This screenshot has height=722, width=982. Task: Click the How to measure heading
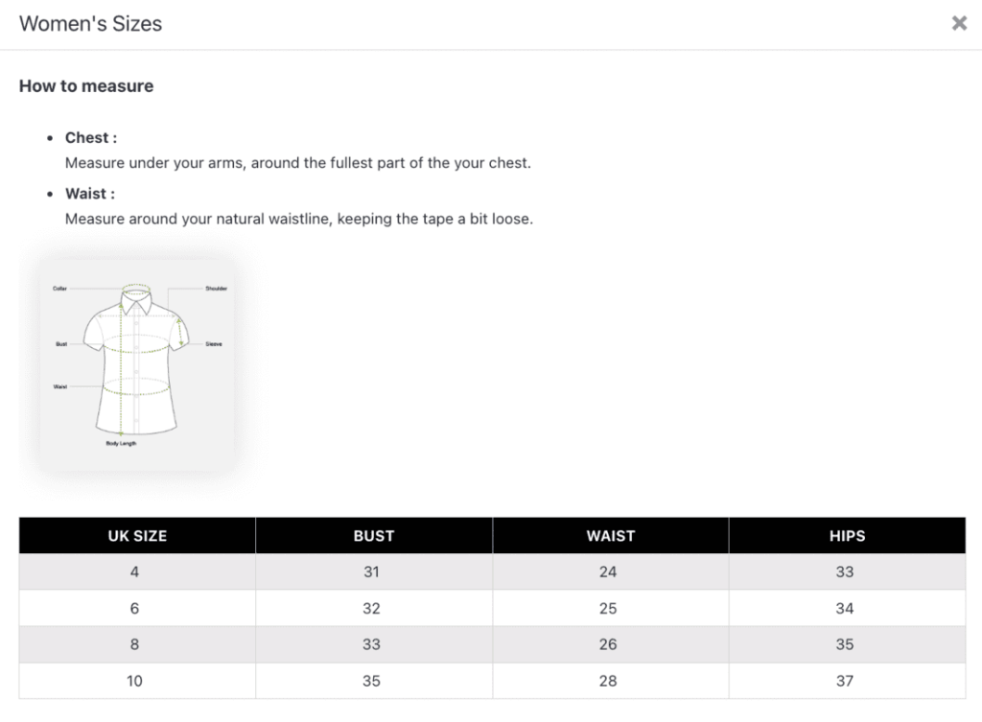(86, 85)
